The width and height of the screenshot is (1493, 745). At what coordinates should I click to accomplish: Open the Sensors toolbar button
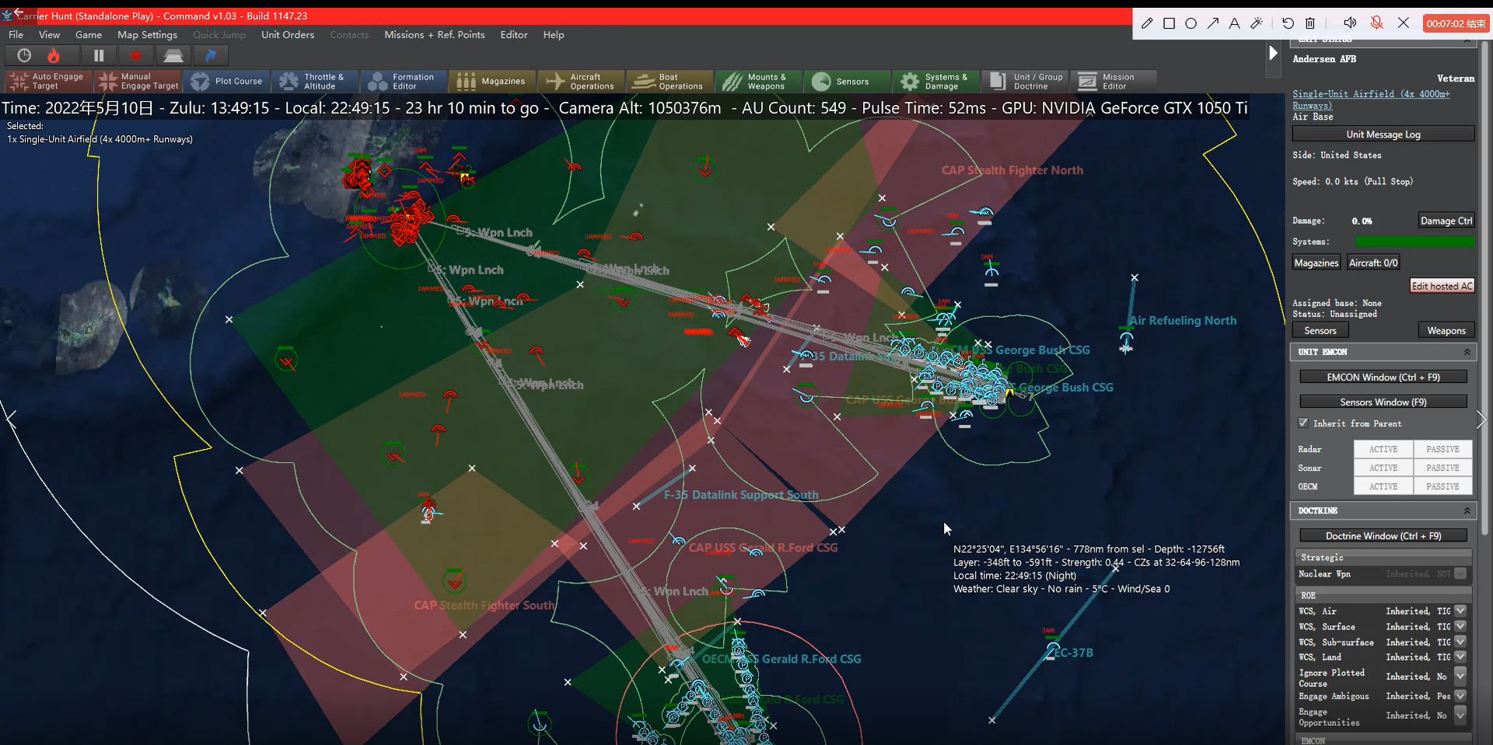tap(848, 81)
